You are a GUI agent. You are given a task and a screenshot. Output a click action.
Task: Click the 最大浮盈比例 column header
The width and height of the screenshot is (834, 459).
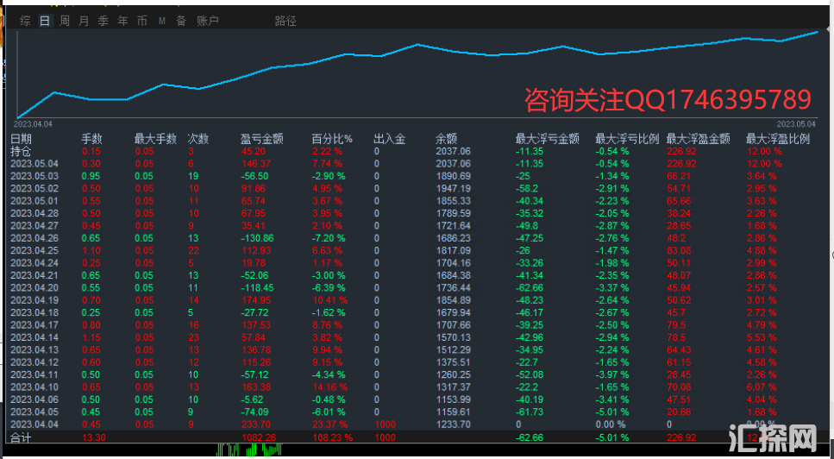click(778, 138)
